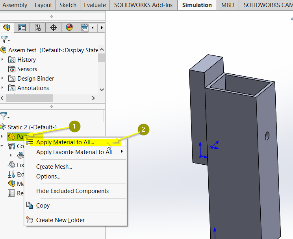The height and width of the screenshot is (239, 293).
Task: Click the Create New Folder icon
Action: pyautogui.click(x=29, y=220)
